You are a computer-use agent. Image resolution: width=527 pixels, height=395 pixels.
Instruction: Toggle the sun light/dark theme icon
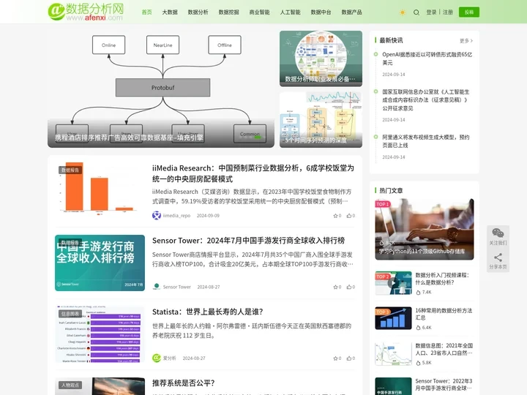[403, 12]
